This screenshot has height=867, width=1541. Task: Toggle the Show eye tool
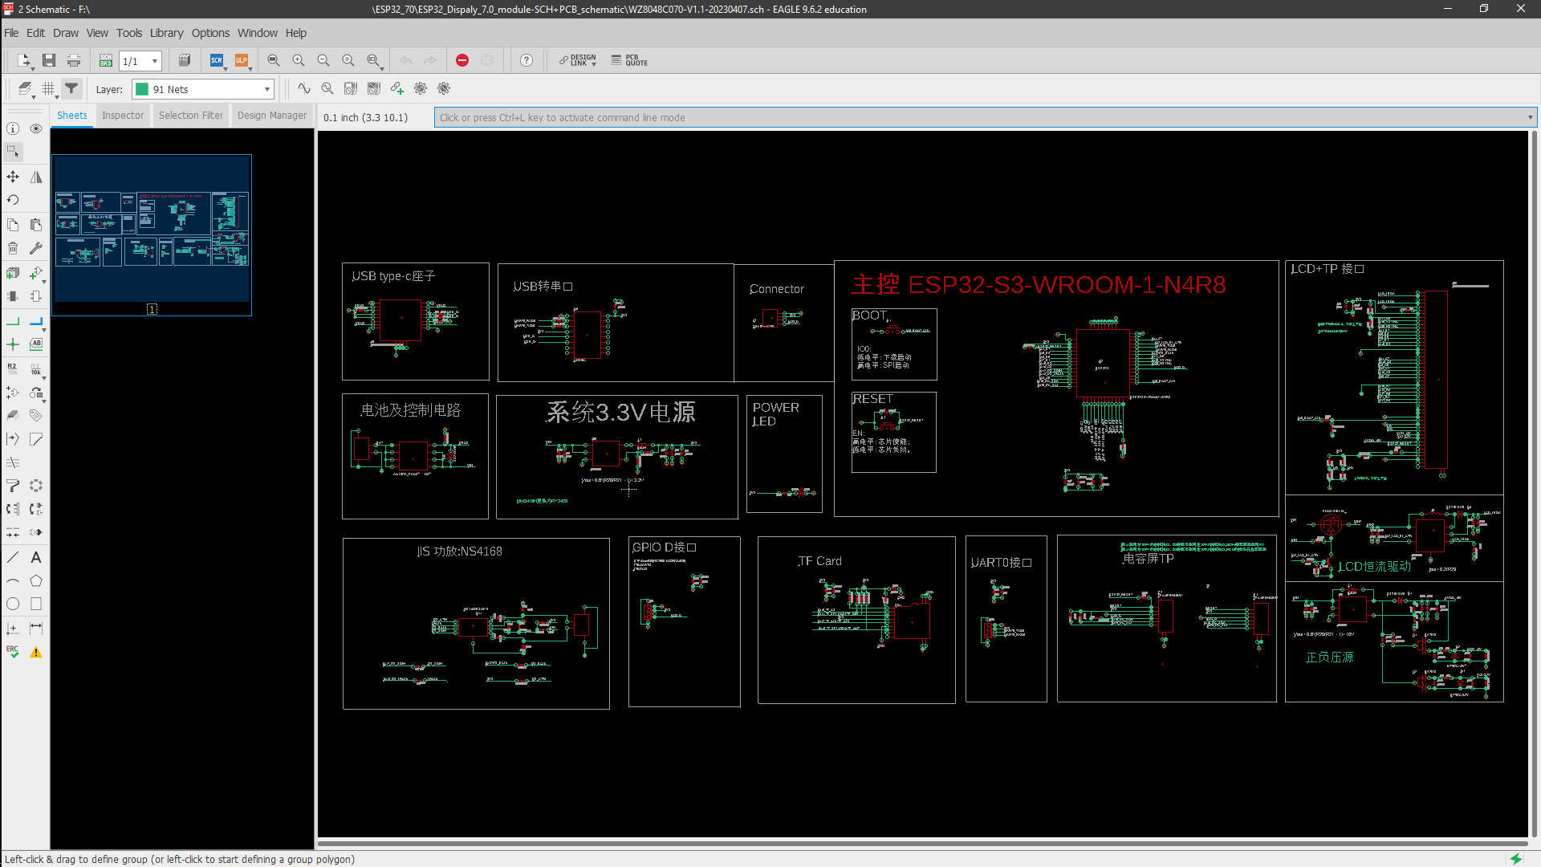click(36, 128)
